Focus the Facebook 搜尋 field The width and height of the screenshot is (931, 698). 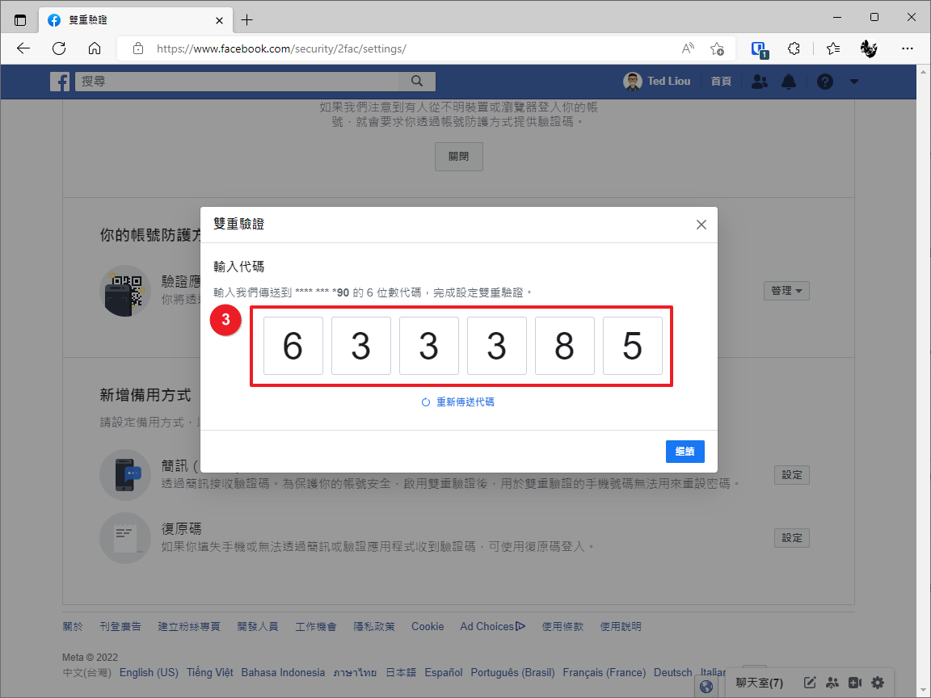click(x=238, y=82)
